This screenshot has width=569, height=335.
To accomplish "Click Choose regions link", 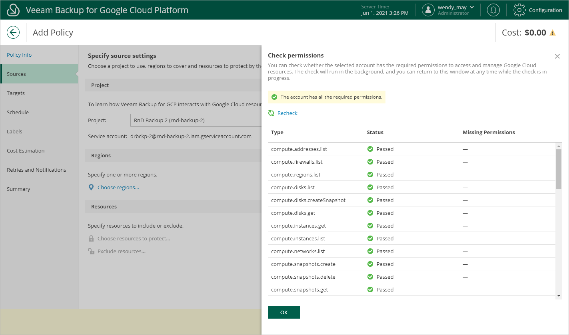I will click(118, 187).
